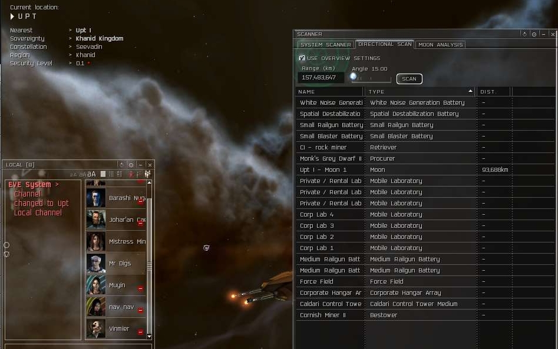Open the Scanner window circle-icon options

click(534, 34)
